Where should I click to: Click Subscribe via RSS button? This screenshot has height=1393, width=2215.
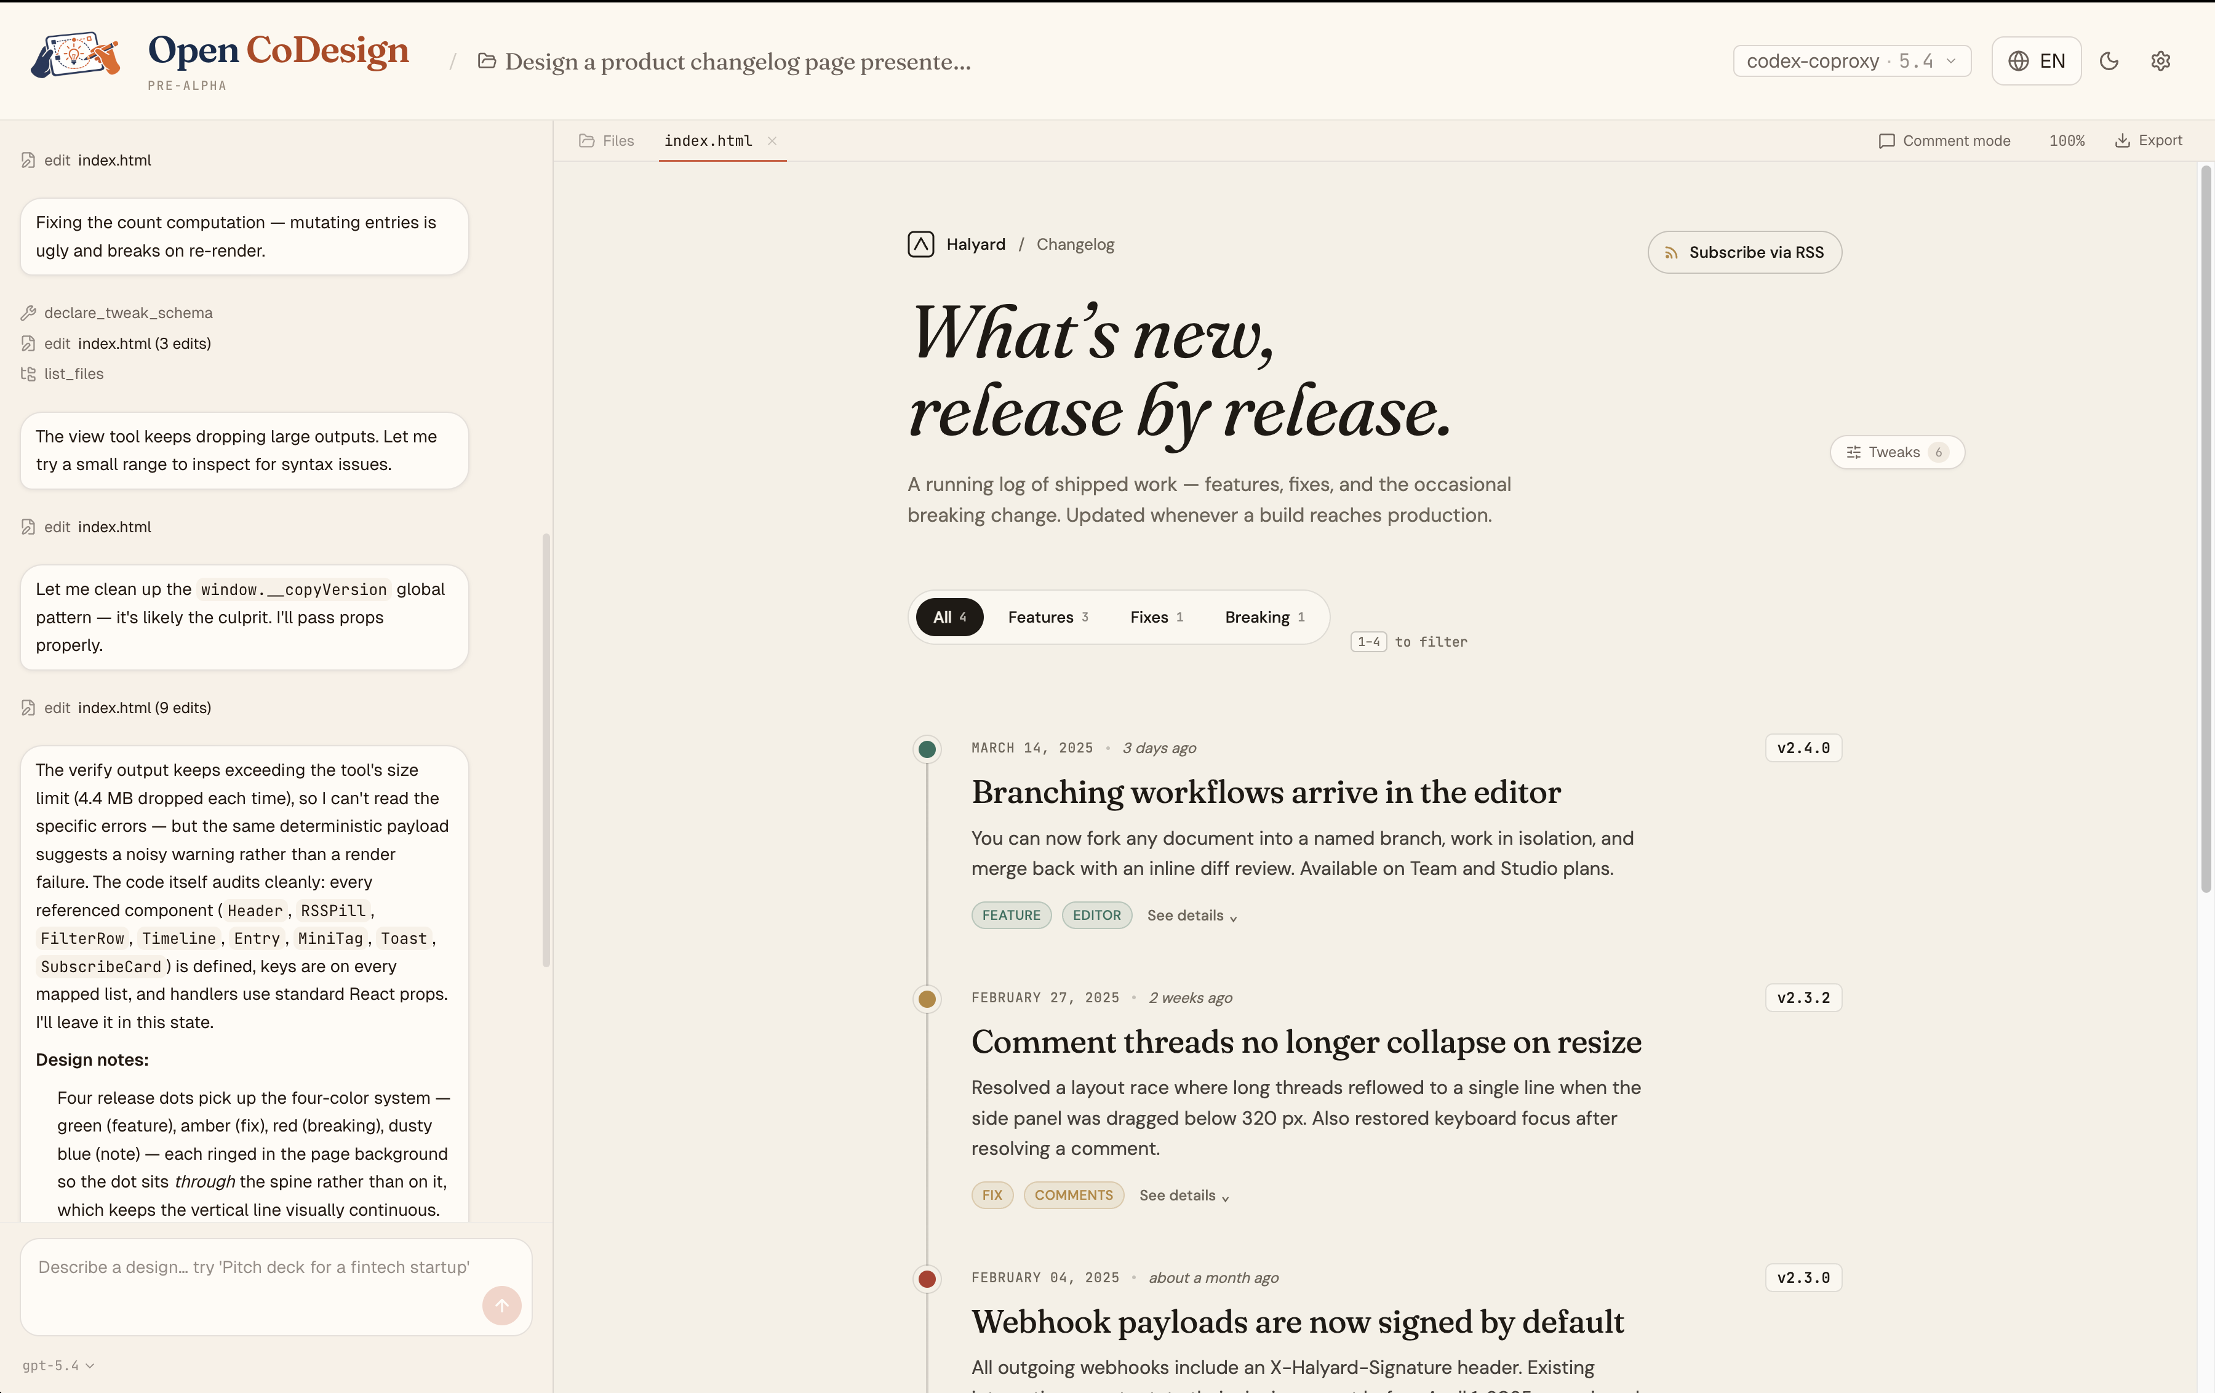[x=1744, y=252]
